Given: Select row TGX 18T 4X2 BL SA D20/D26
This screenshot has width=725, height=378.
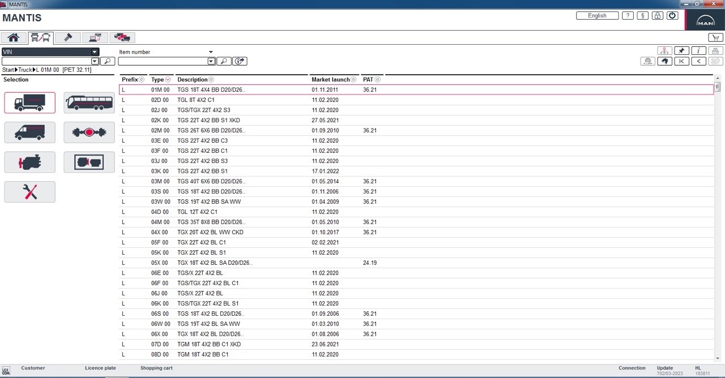Looking at the screenshot, I should point(416,263).
